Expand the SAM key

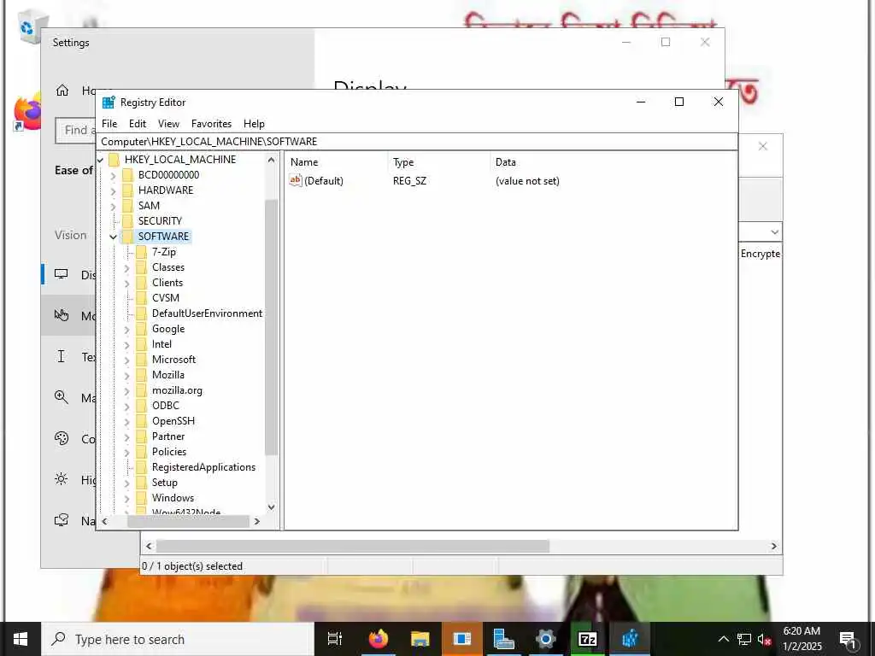pos(114,207)
